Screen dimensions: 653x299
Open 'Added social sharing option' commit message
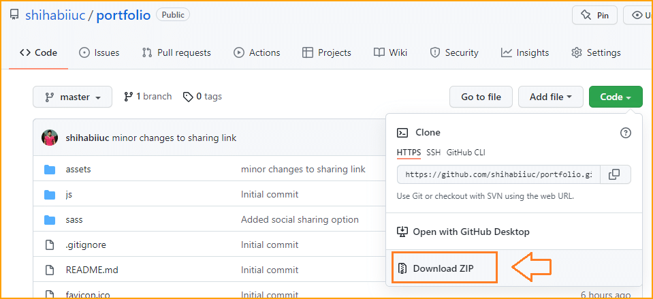point(300,219)
